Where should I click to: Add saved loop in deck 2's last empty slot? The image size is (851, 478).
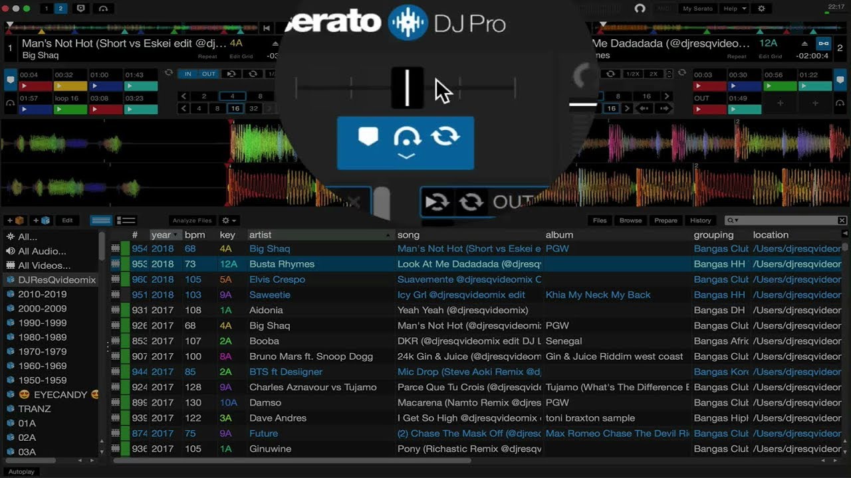815,103
